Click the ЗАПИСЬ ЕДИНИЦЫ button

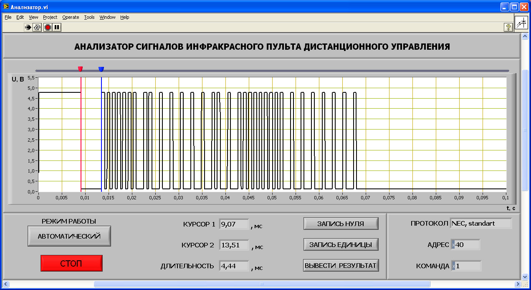(x=341, y=244)
